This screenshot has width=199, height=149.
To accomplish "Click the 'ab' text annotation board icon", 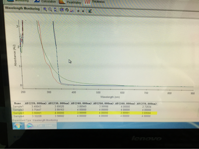I will click(62, 10).
